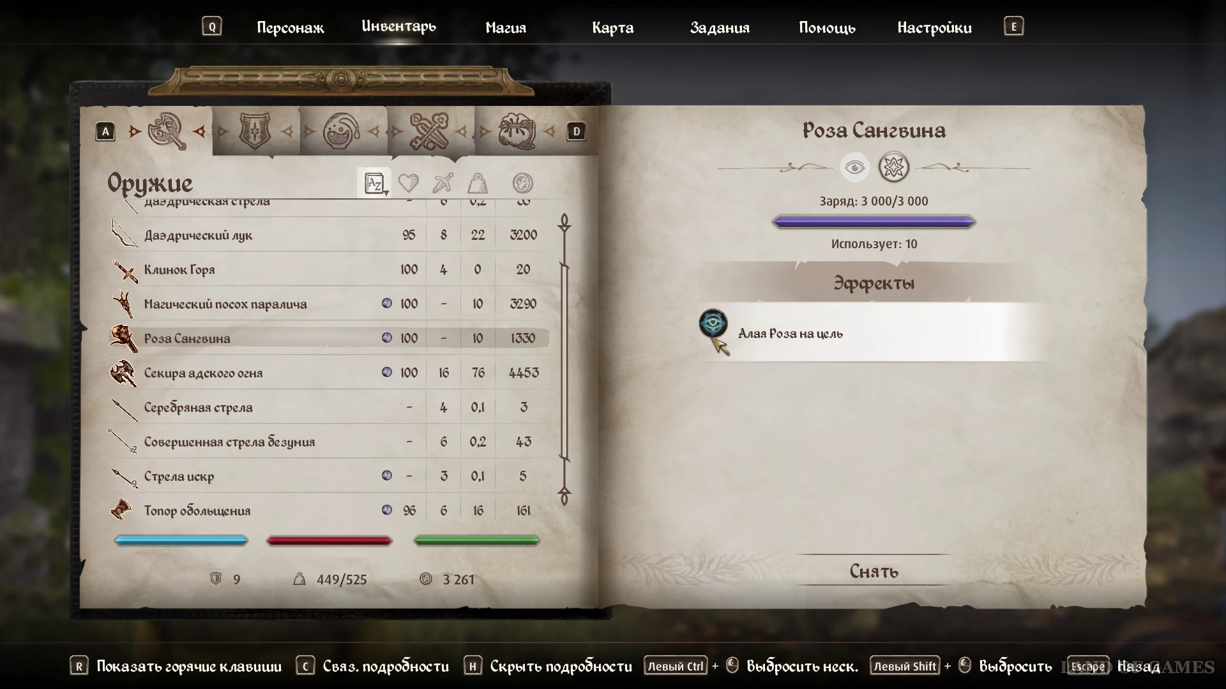Toggle the hide details H key hint
This screenshot has width=1226, height=689.
549,667
